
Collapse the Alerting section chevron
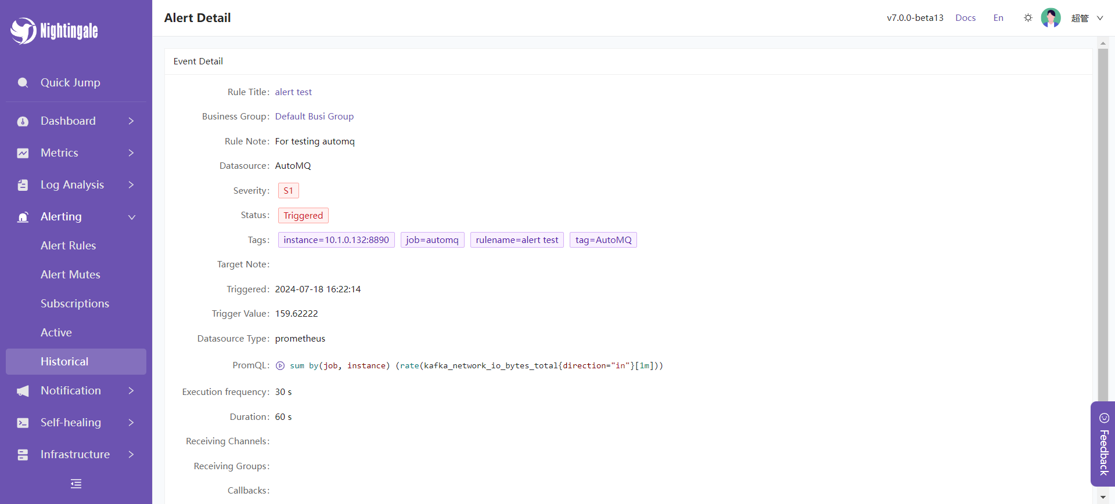(x=131, y=217)
